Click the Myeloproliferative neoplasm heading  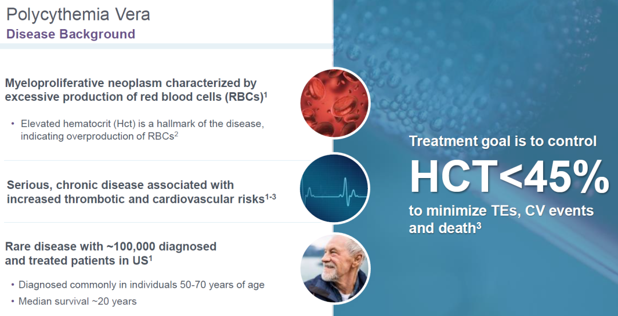136,90
